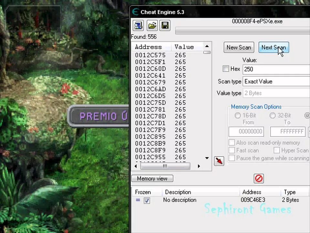Click the results list scroll up arrow

click(207, 46)
